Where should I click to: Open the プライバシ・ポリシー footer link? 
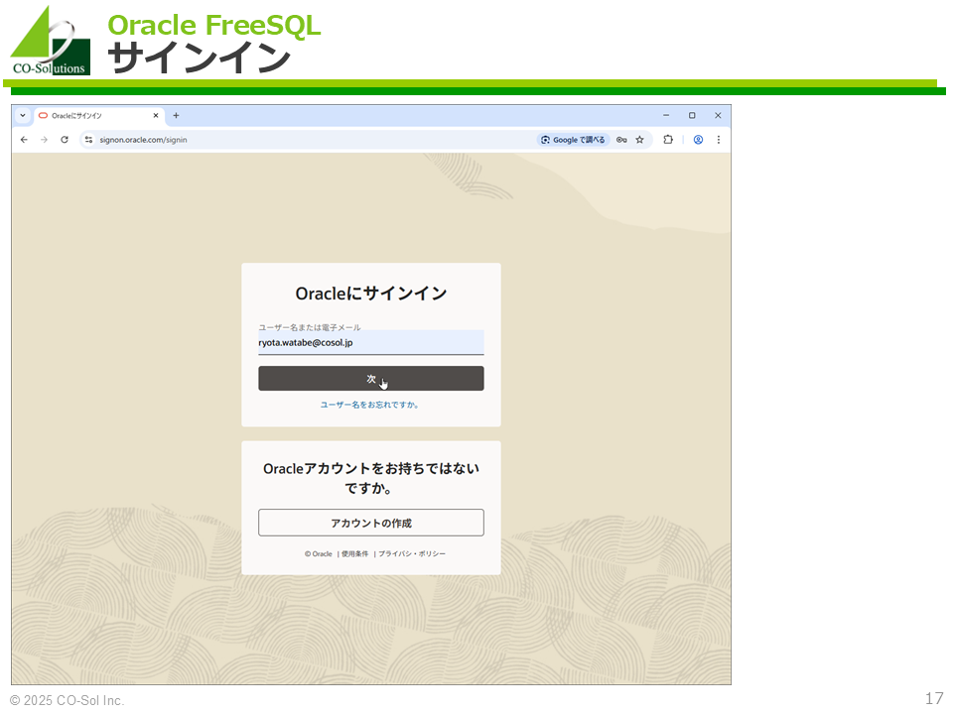(x=412, y=553)
